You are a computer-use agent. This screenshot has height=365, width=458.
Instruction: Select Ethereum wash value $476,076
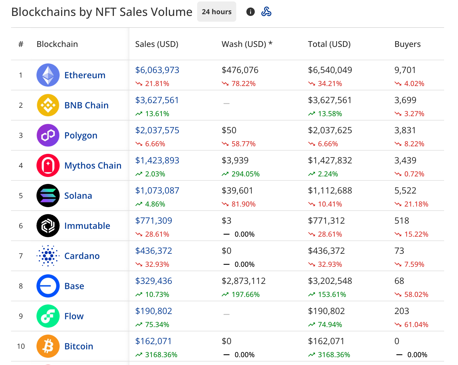coord(240,70)
